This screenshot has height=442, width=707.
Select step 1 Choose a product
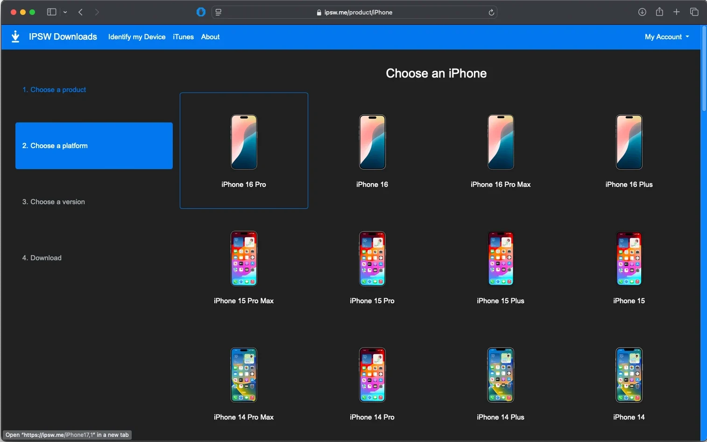point(54,89)
